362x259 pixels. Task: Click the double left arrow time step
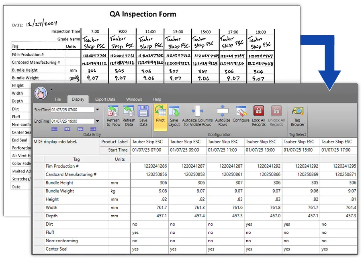click(67, 129)
